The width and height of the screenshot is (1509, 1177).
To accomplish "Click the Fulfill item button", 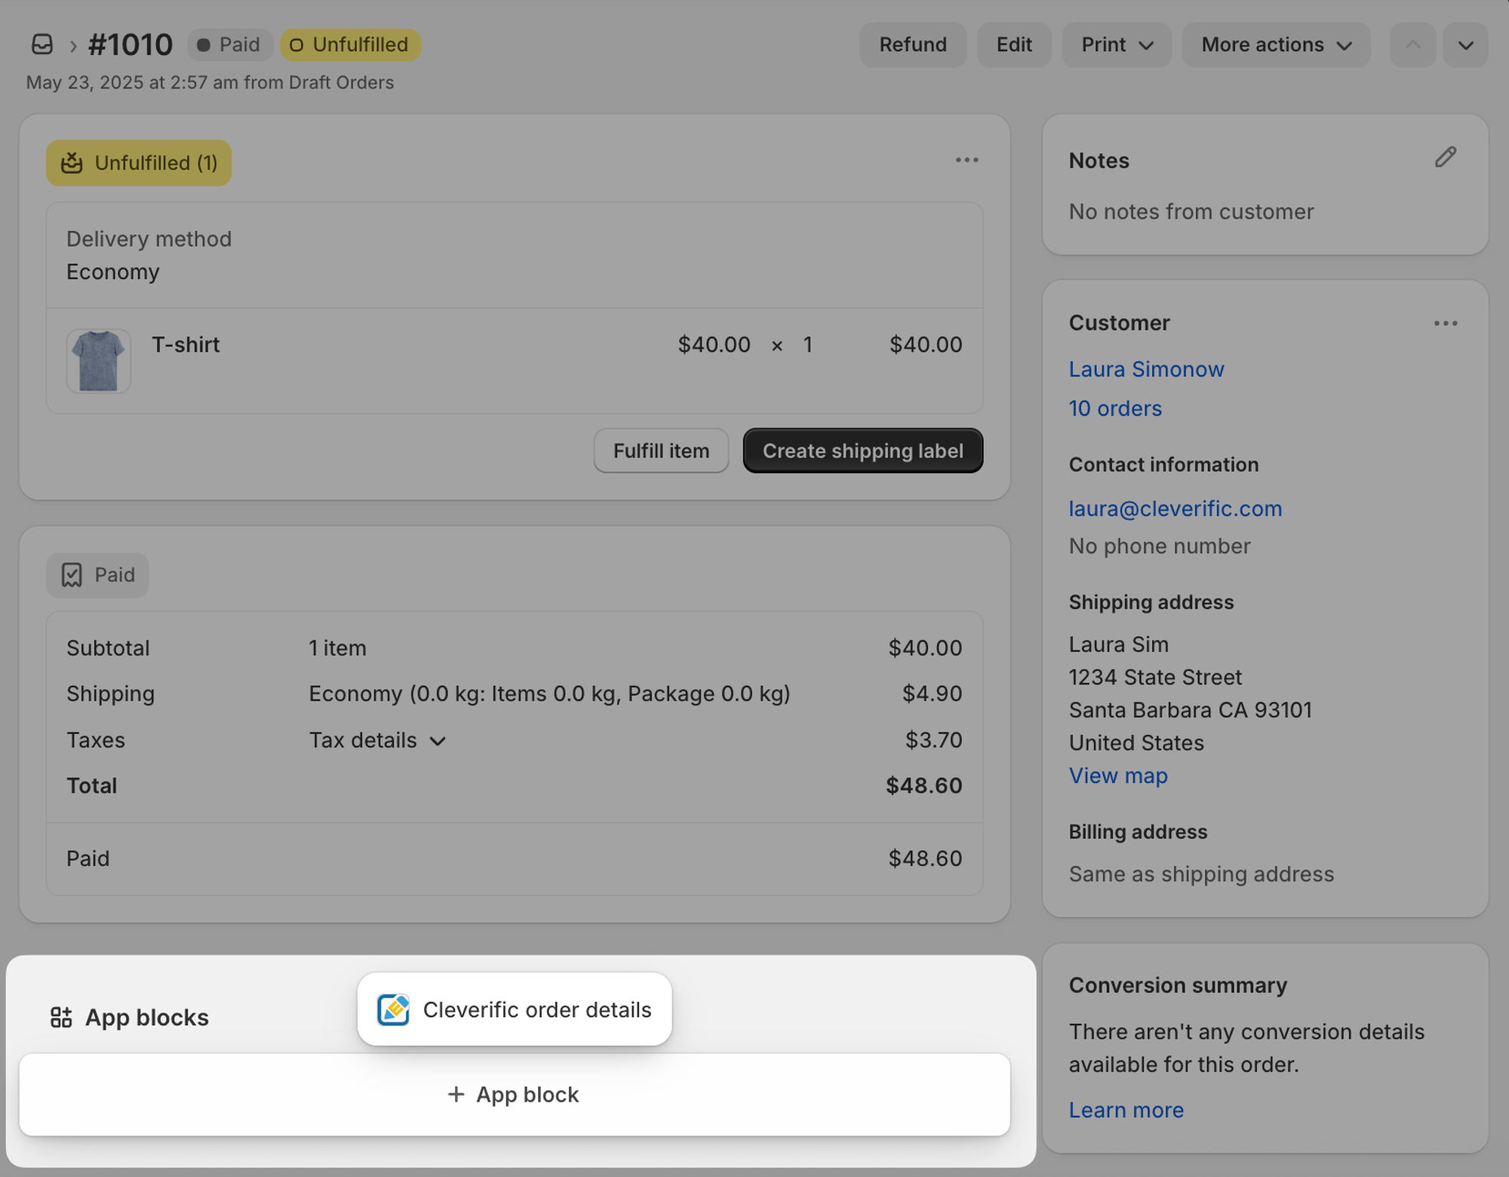I will click(661, 451).
